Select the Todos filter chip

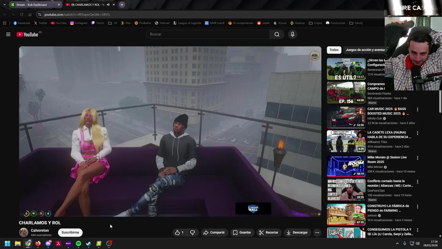(x=334, y=50)
